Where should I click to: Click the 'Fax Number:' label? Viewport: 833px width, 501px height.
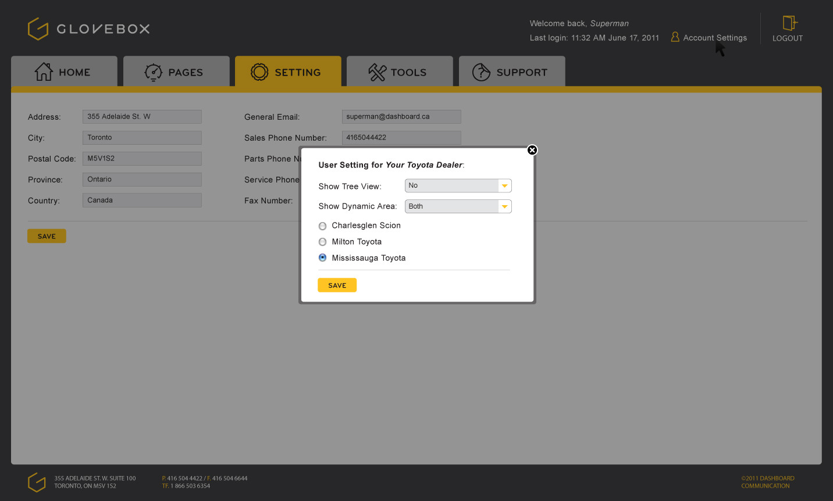point(268,201)
